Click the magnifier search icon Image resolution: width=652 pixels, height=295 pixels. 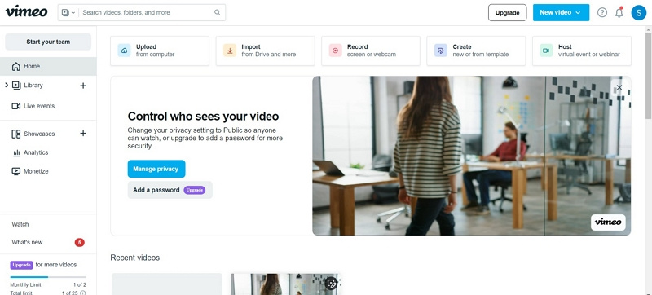pos(217,12)
